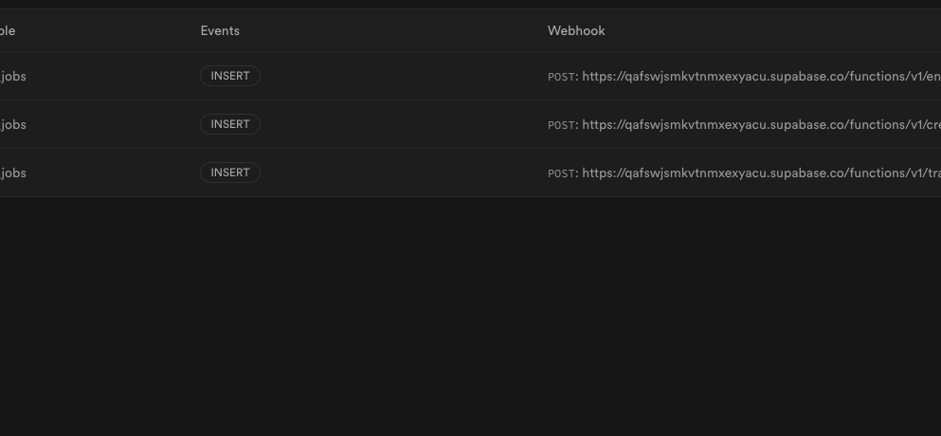Click INSERT badge in the second hook row
Viewport: 941px width, 436px height.
[x=230, y=124]
